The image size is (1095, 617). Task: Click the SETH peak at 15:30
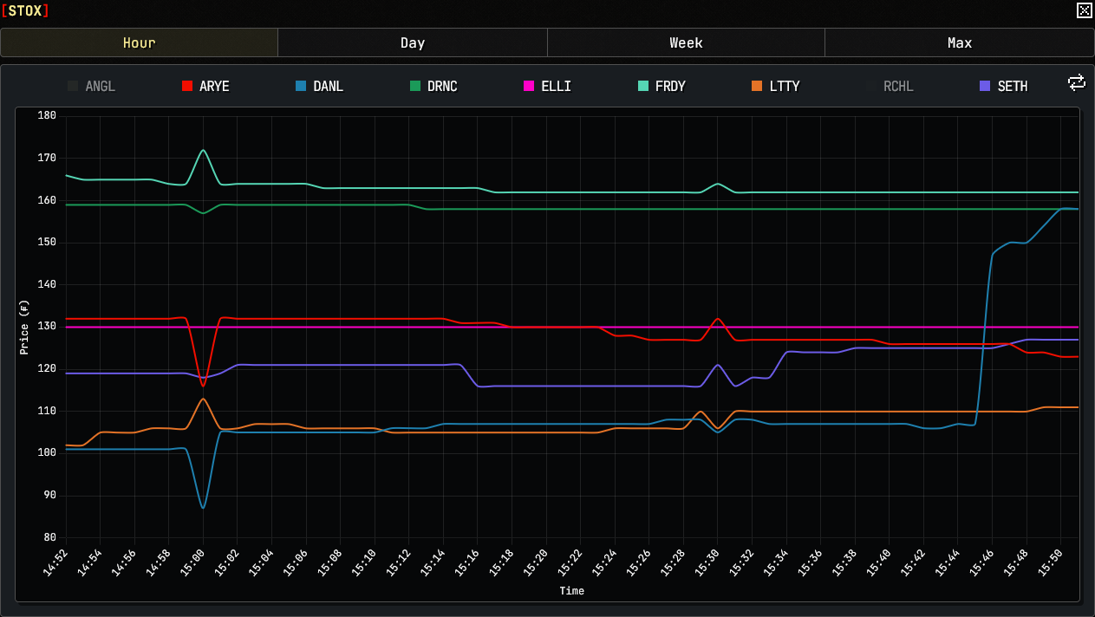[718, 365]
